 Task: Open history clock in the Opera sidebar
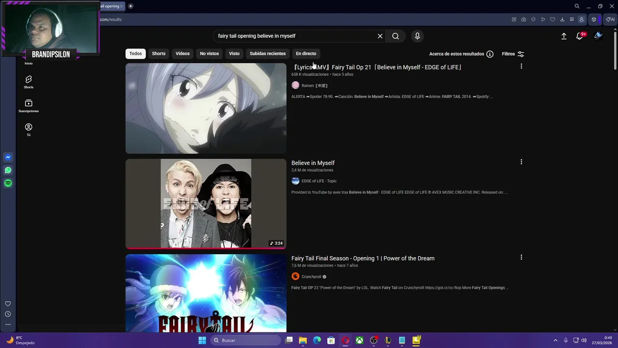[8, 314]
